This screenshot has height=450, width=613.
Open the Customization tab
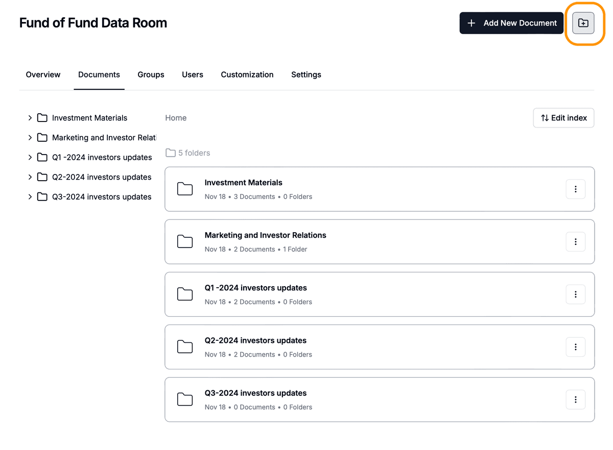pos(247,74)
